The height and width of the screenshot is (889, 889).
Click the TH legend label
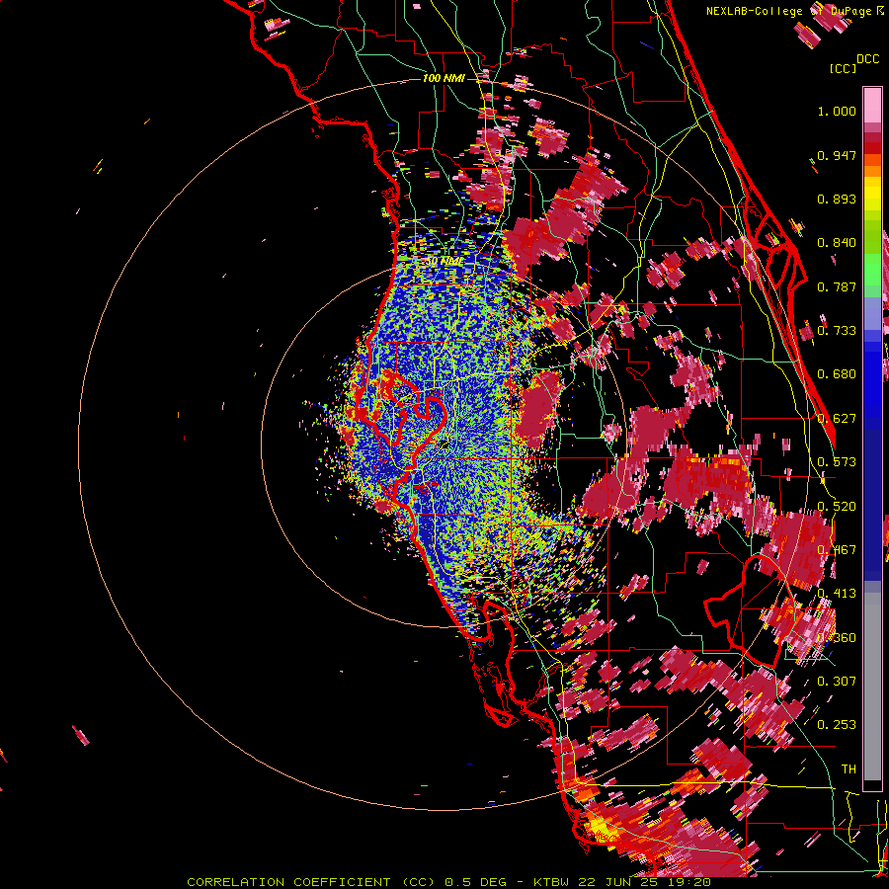(x=849, y=768)
